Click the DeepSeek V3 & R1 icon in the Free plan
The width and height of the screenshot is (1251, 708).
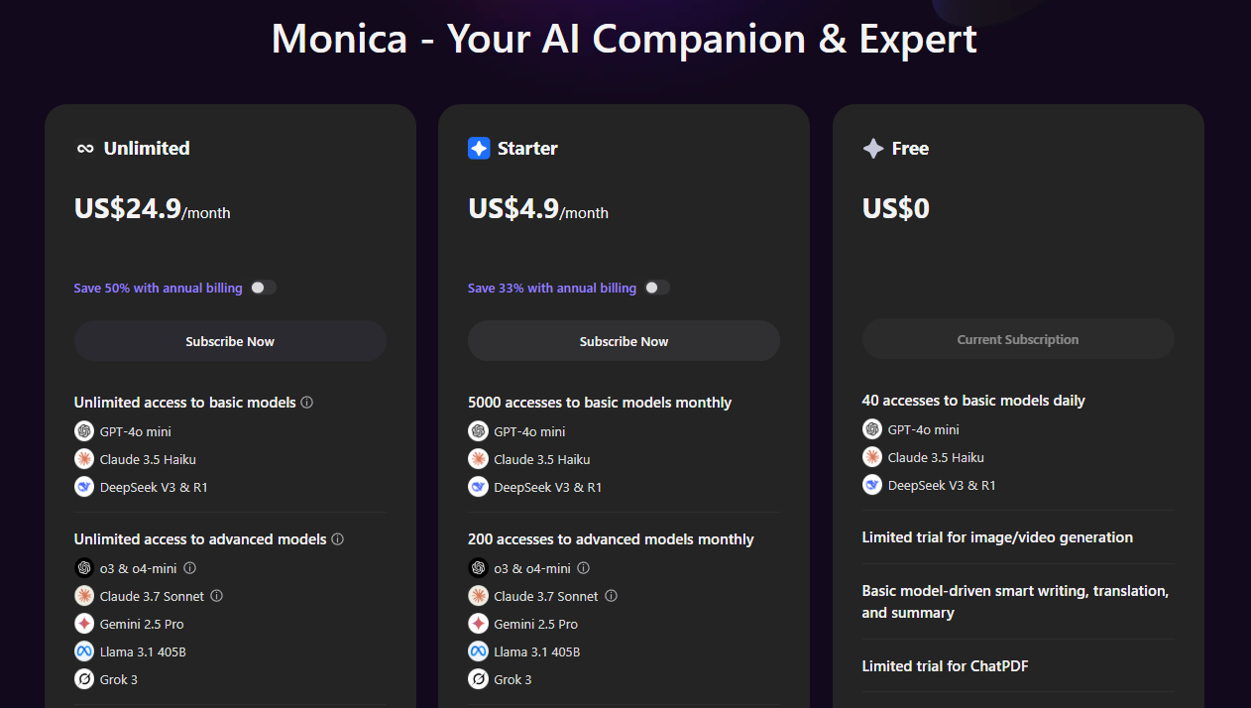[x=872, y=485]
